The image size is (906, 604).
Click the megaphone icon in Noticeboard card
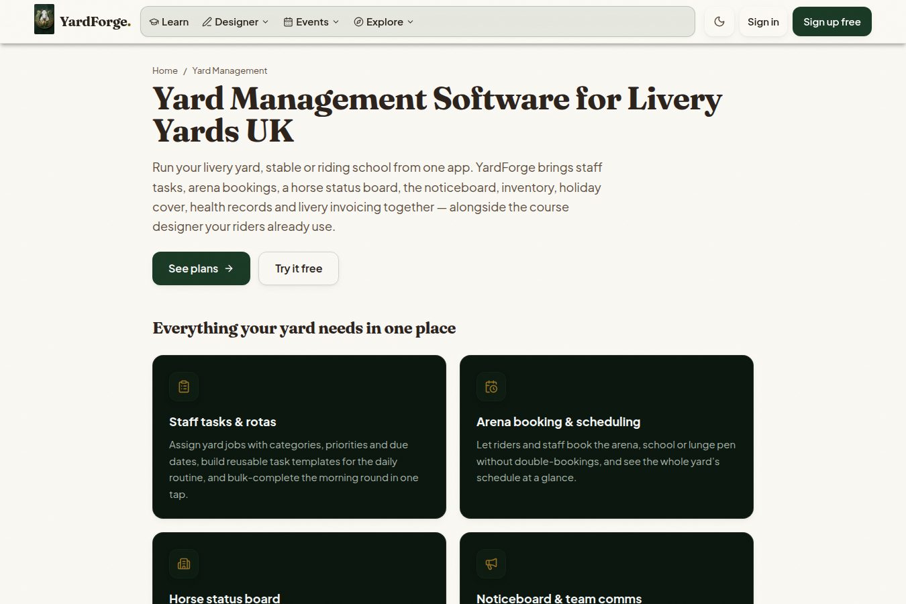click(491, 564)
